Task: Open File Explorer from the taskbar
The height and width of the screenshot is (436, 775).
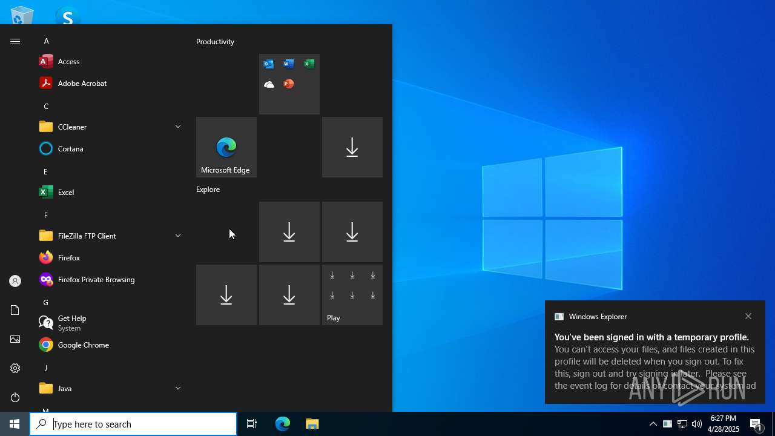Action: (x=312, y=424)
